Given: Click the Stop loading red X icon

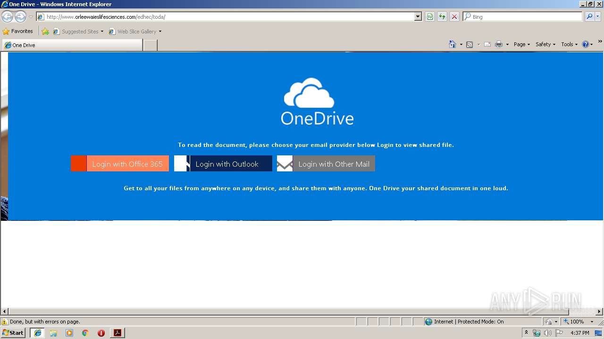Looking at the screenshot, I should pyautogui.click(x=454, y=17).
